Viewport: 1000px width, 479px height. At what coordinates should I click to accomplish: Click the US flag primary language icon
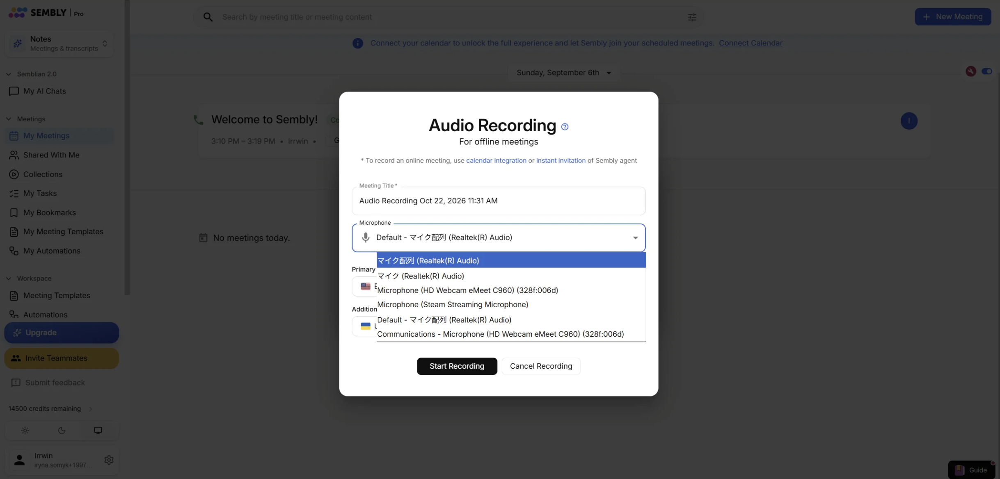coord(365,286)
